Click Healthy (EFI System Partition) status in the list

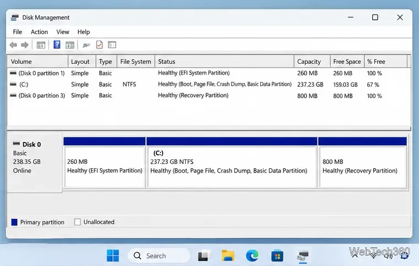194,73
